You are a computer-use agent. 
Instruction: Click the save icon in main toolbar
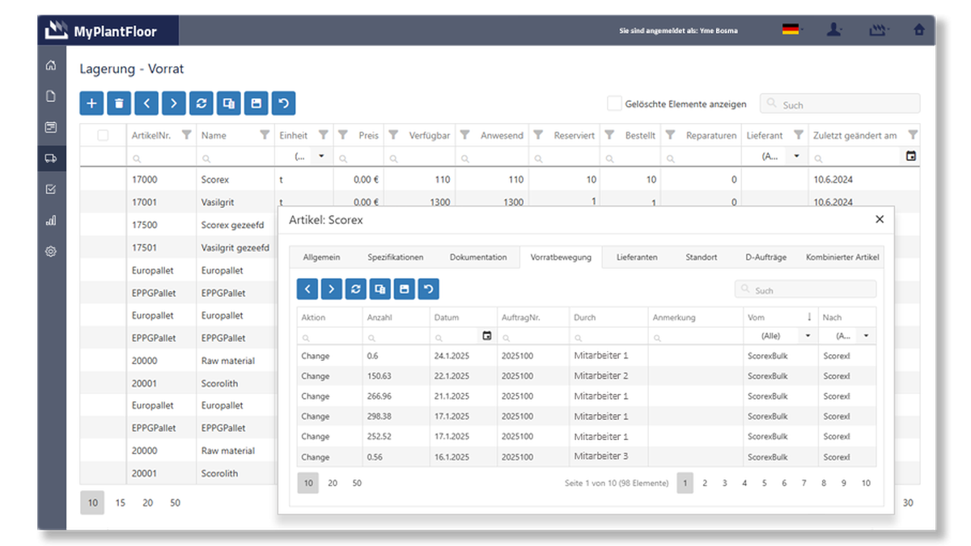coord(256,104)
